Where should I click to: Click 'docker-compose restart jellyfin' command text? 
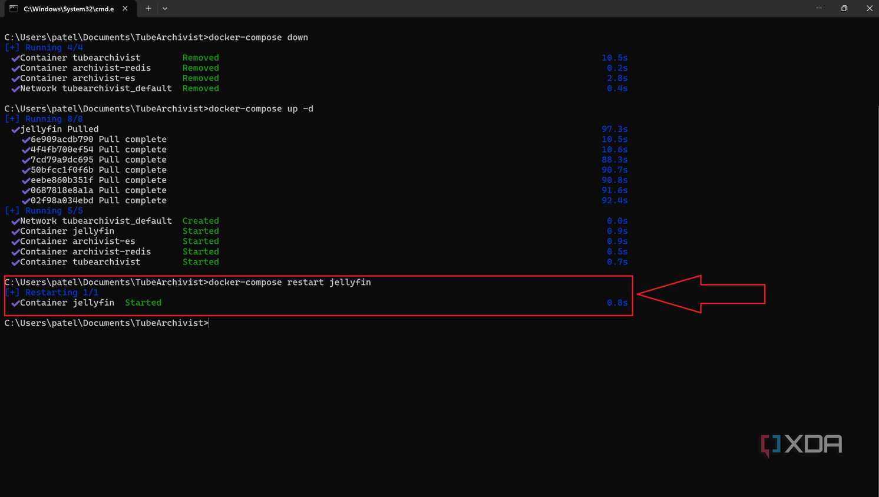coord(290,283)
